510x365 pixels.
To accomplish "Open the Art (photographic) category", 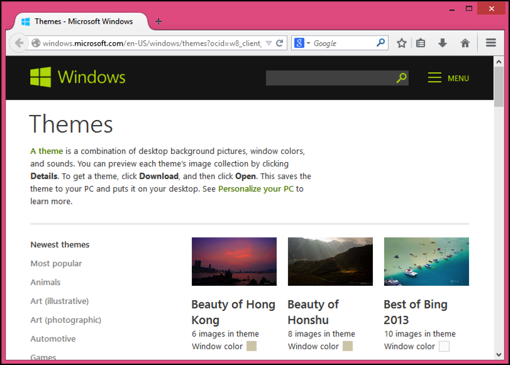I will (65, 320).
